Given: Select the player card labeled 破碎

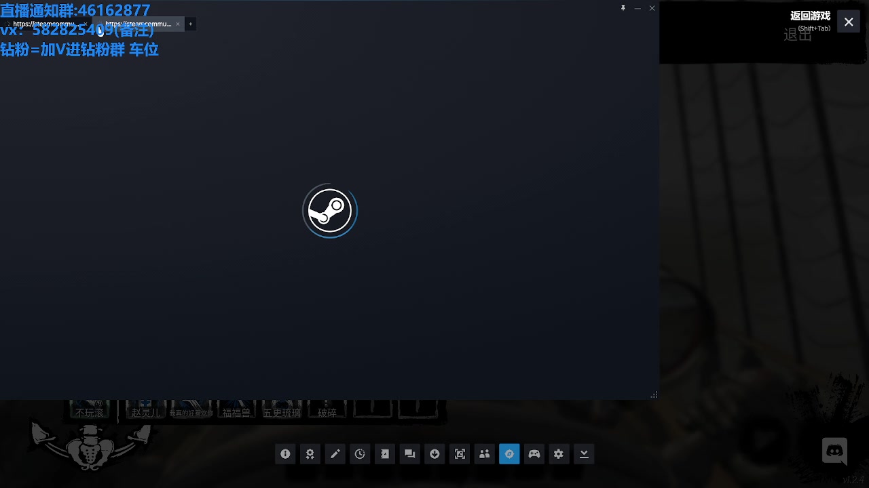Looking at the screenshot, I should tap(327, 409).
